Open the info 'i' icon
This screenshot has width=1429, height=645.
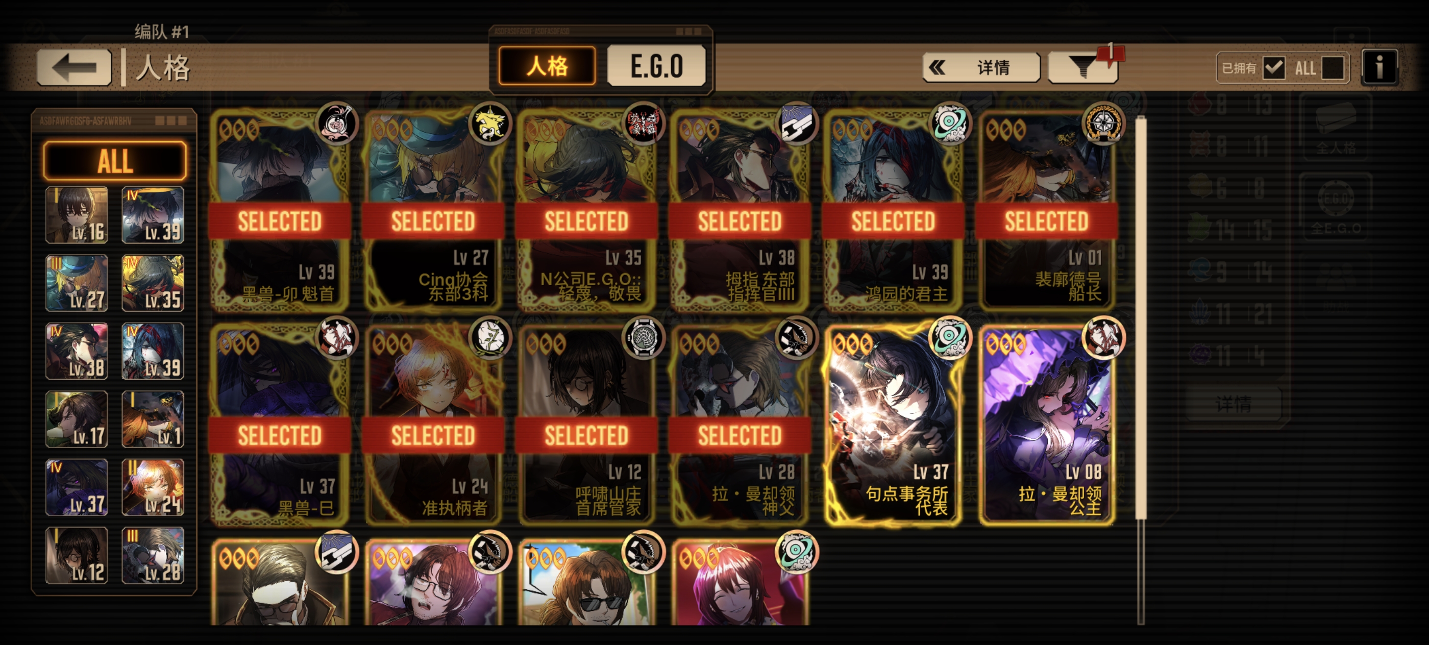1379,68
